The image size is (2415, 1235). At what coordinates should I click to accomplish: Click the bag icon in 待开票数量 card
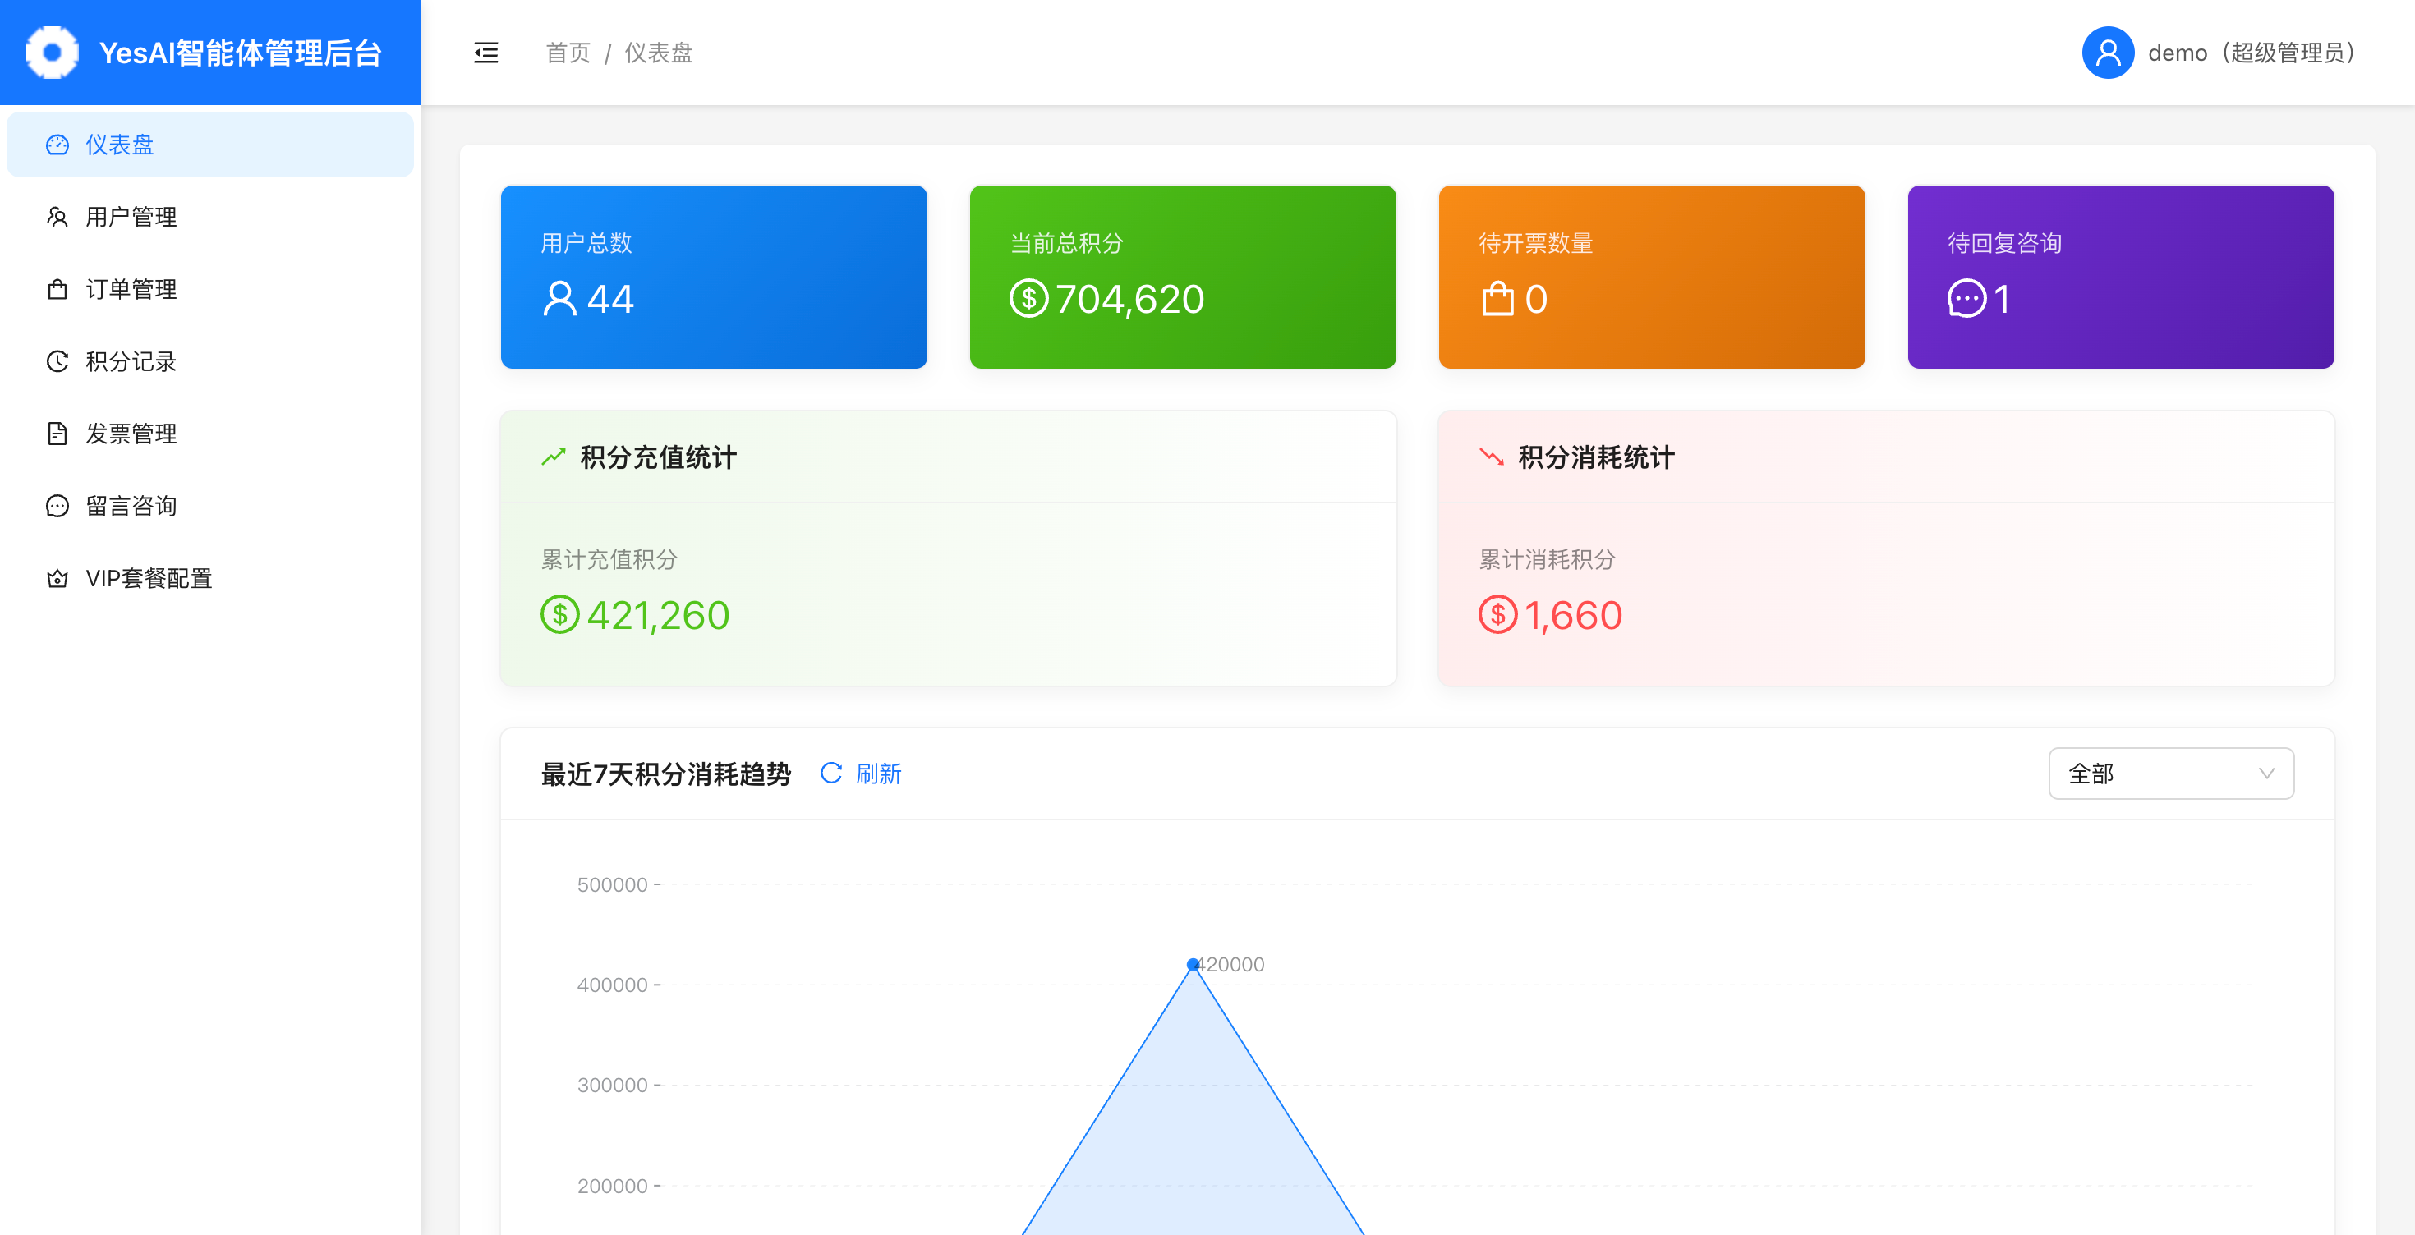click(x=1497, y=299)
